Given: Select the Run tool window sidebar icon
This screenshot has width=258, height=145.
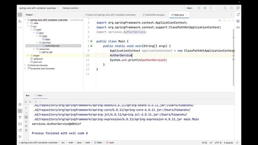Looking at the screenshot, I should [x=20, y=111].
